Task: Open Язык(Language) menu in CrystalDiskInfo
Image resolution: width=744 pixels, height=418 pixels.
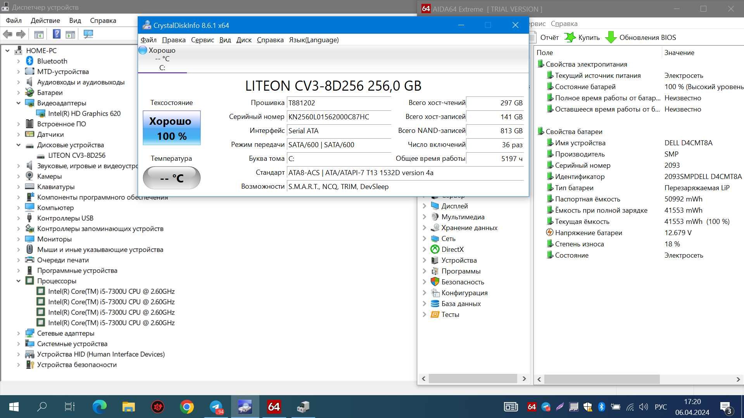Action: tap(314, 40)
